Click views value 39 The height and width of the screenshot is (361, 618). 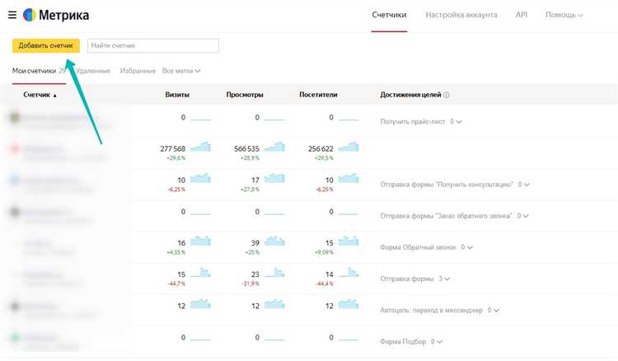click(x=255, y=243)
